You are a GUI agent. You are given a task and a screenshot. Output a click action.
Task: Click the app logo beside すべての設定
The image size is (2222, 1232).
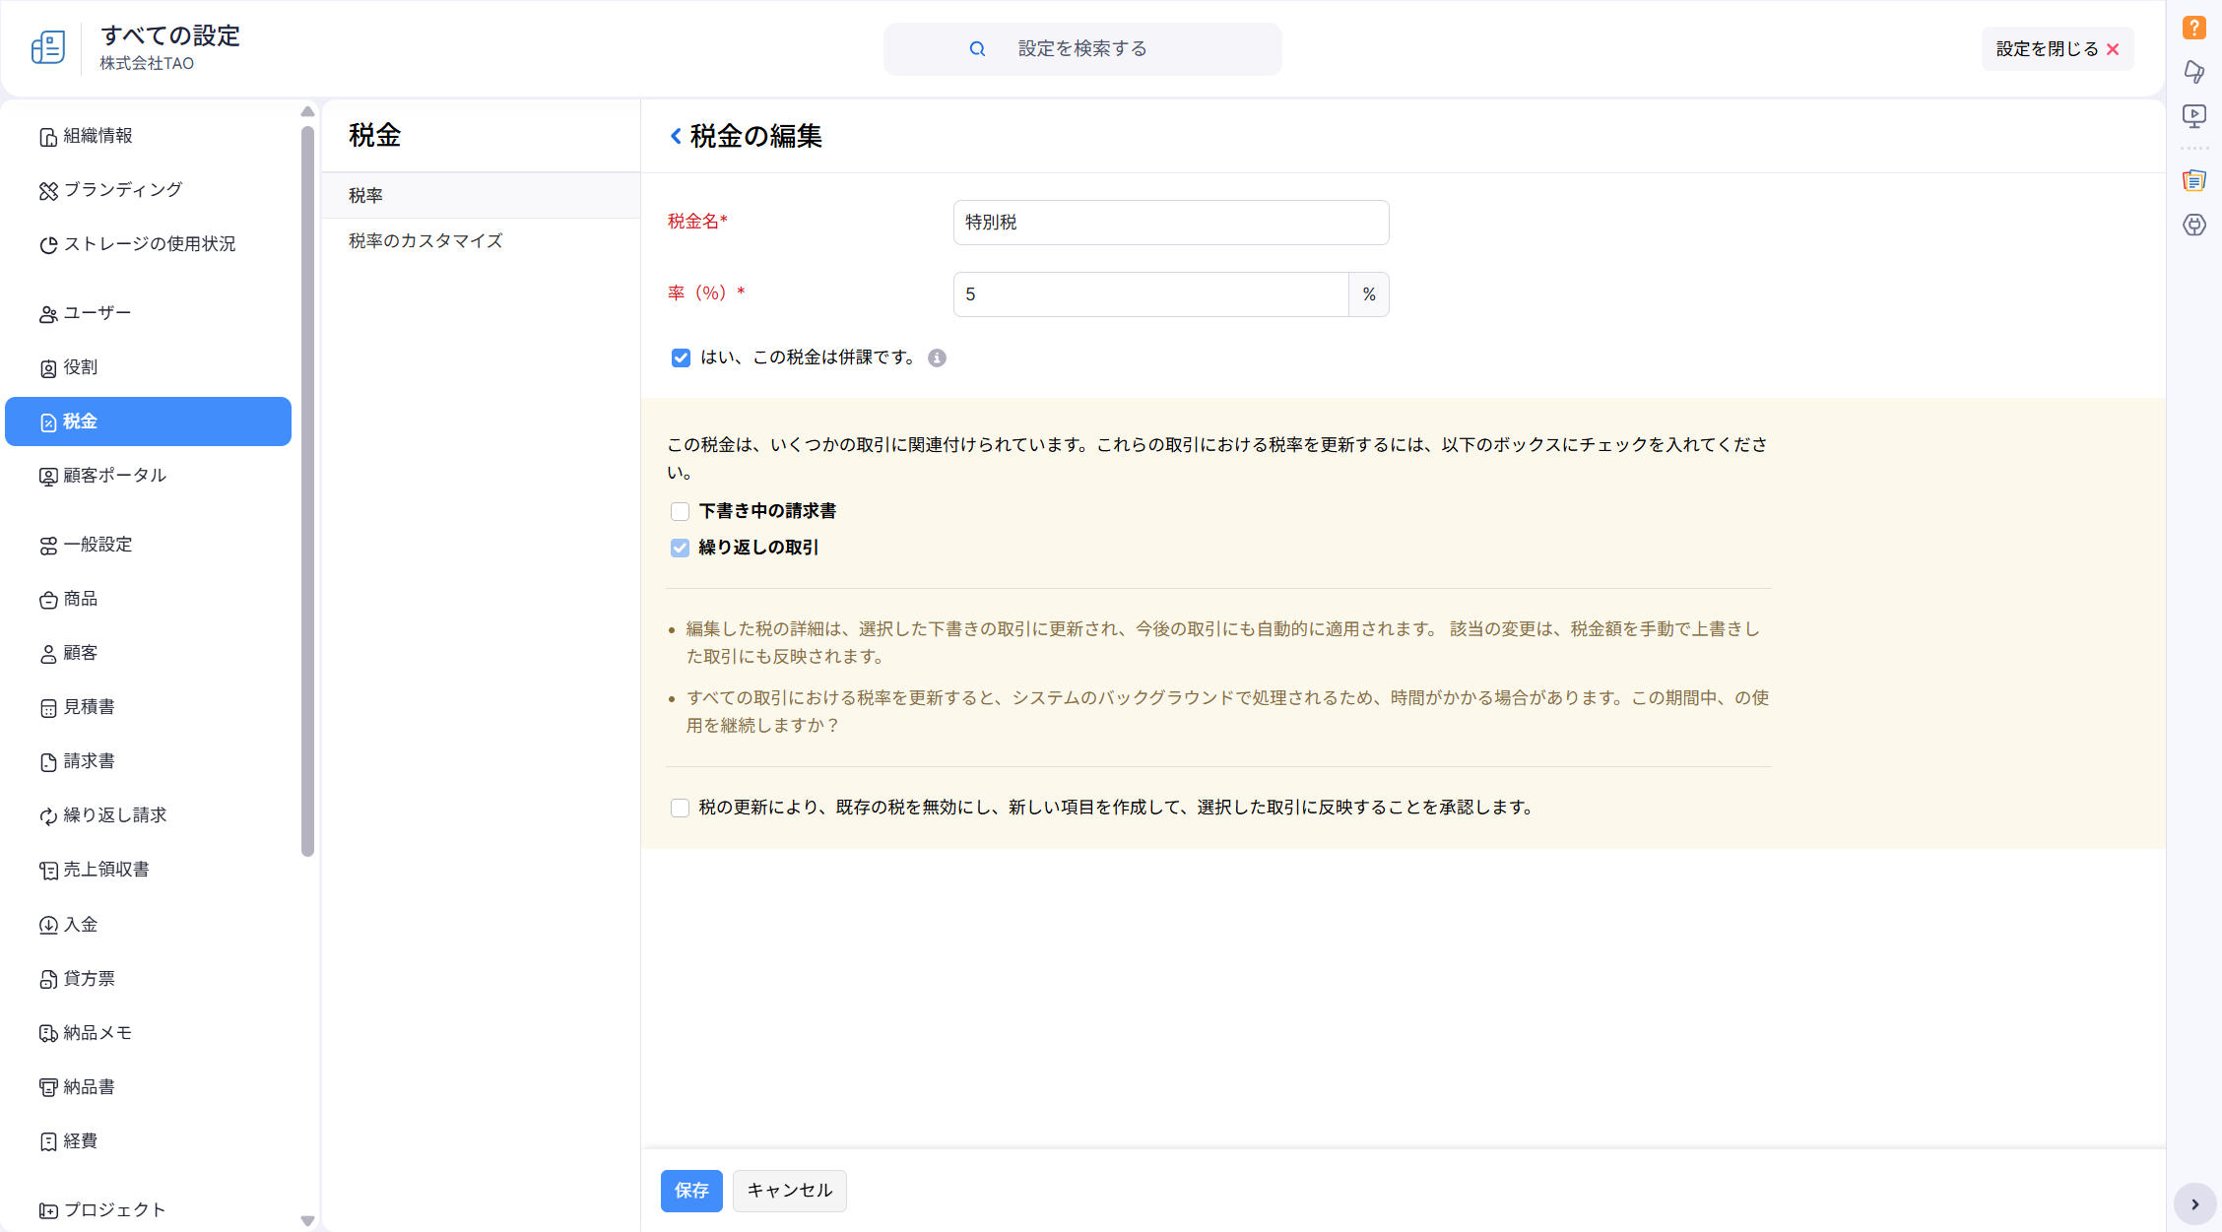tap(48, 47)
